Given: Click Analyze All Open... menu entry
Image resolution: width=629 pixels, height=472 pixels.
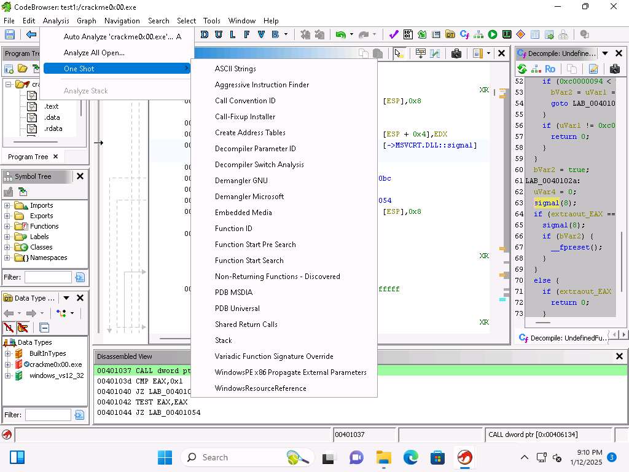Looking at the screenshot, I should tap(94, 53).
